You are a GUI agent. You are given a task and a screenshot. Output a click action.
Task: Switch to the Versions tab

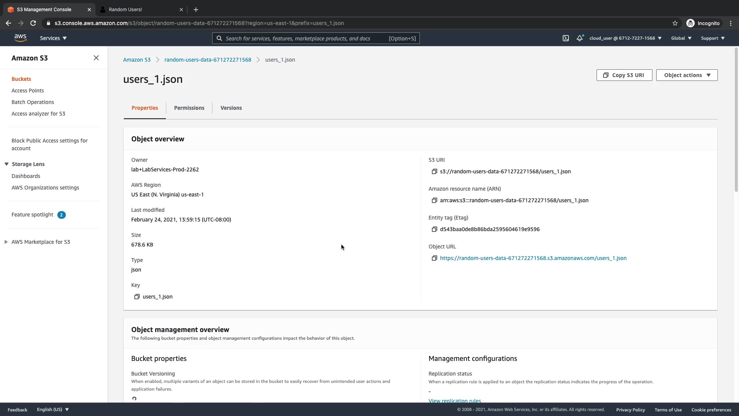click(x=231, y=108)
